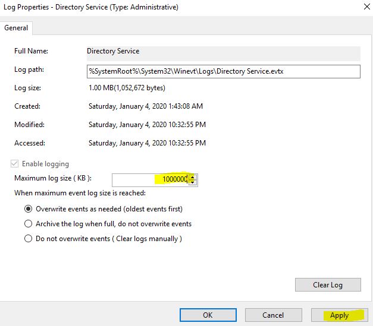Image resolution: width=373 pixels, height=326 pixels.
Task: Increase maximum log size with up arrow
Action: [193, 177]
